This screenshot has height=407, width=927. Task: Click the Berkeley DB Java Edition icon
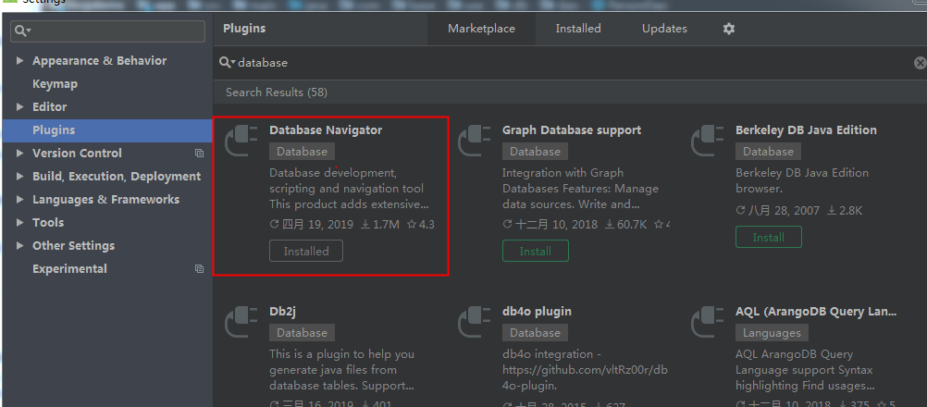pyautogui.click(x=708, y=142)
